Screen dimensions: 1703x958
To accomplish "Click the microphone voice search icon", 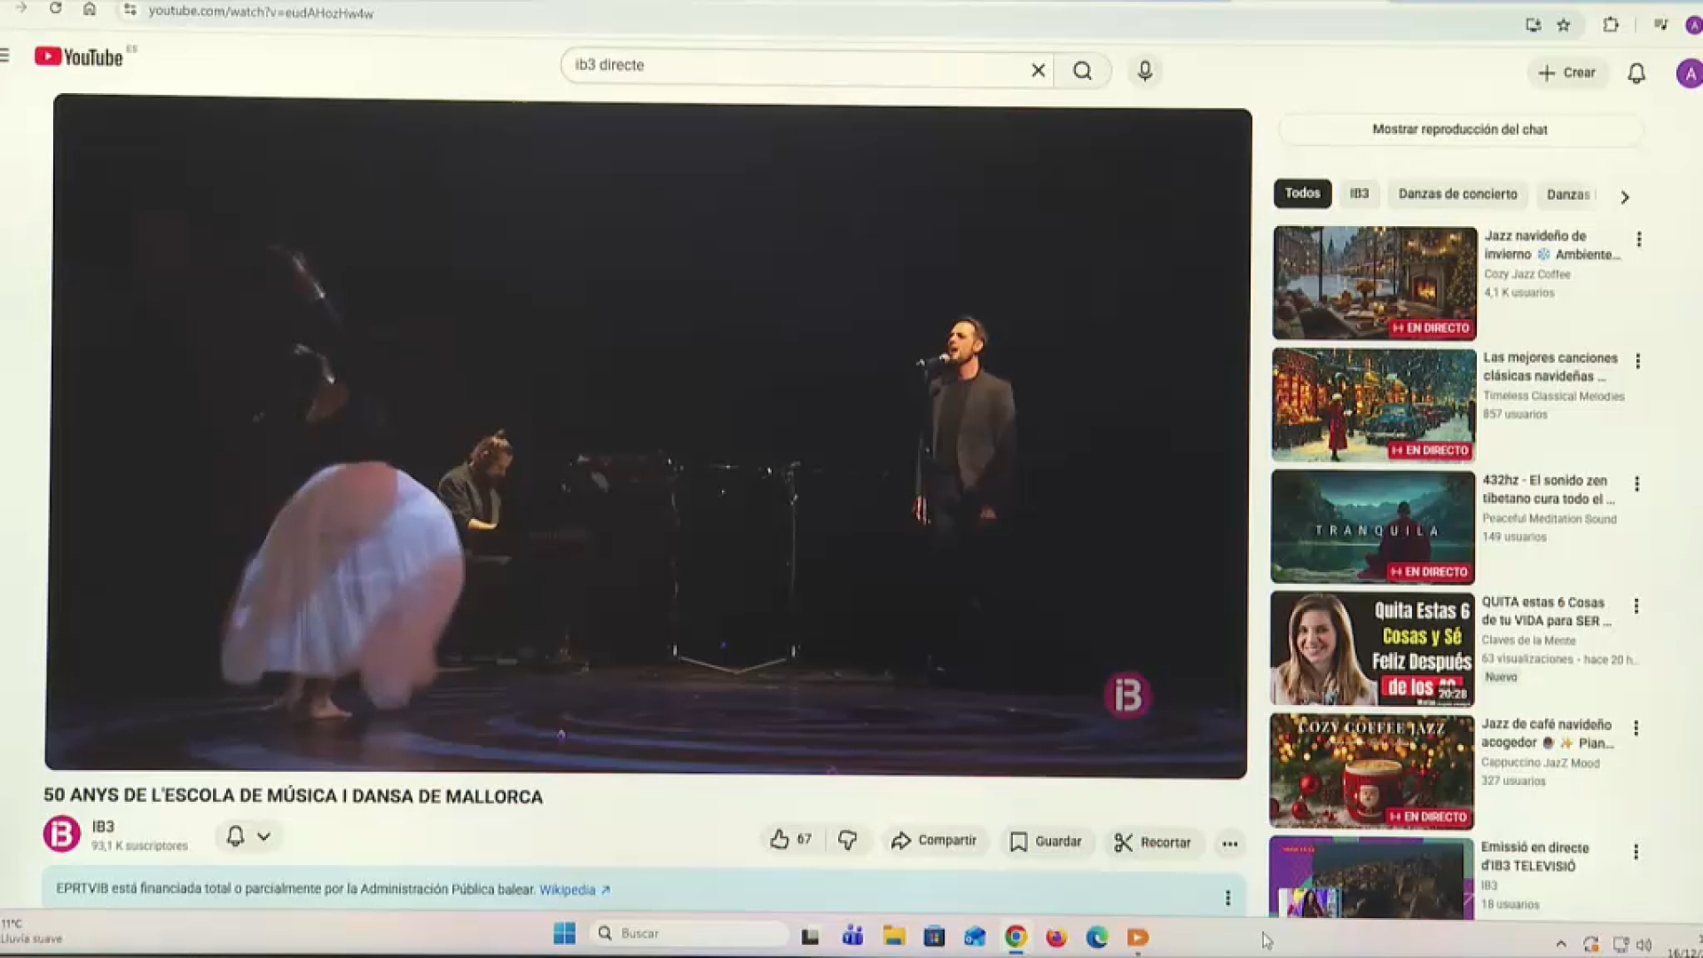I will [x=1144, y=71].
